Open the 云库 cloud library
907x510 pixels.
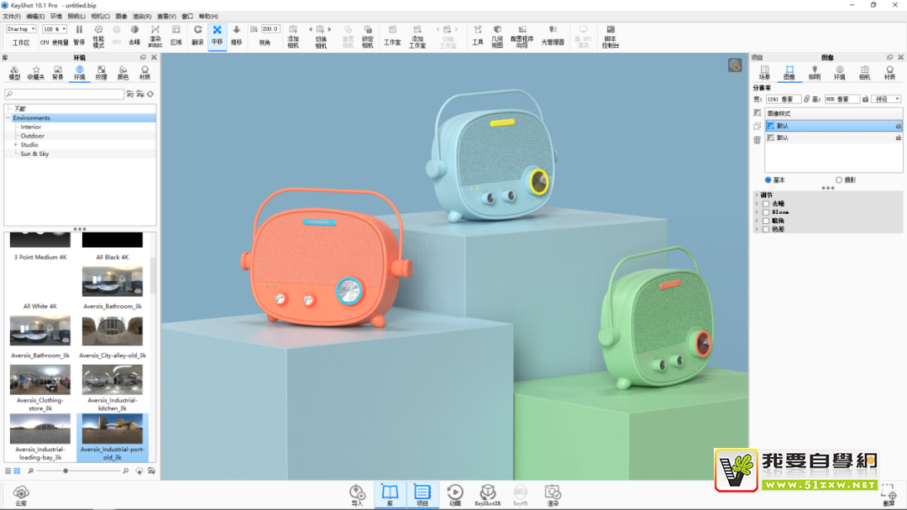21,494
